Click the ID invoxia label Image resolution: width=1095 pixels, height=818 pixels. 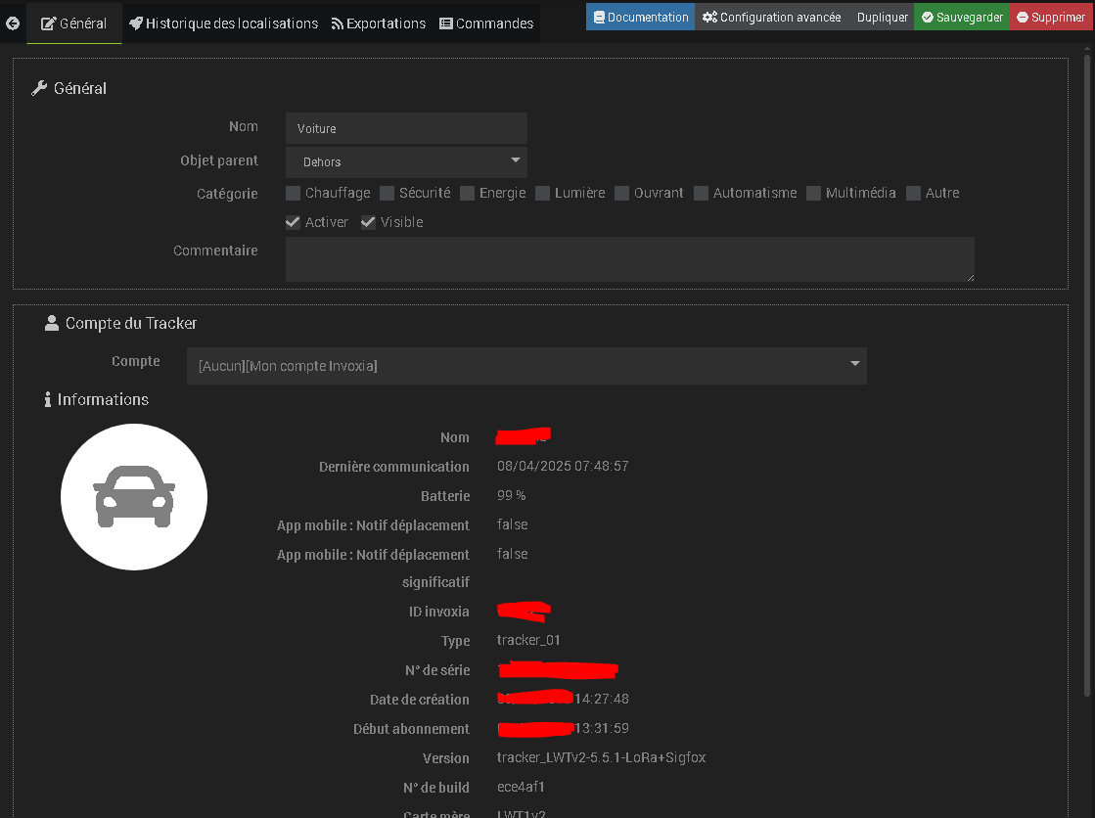pos(438,612)
